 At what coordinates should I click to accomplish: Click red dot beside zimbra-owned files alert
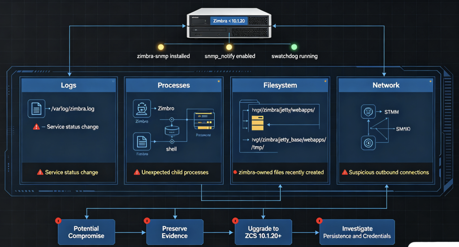pos(235,172)
